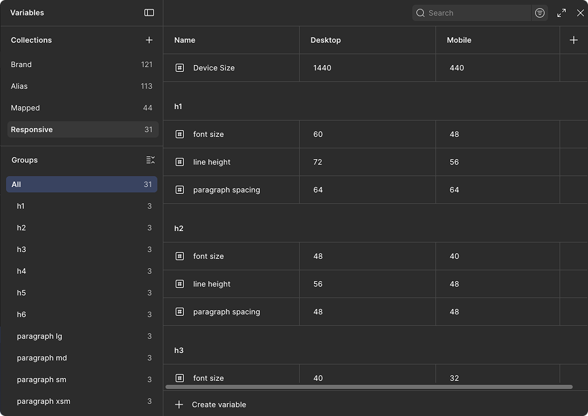588x416 pixels.
Task: Click the number type icon for Device Size
Action: (180, 68)
